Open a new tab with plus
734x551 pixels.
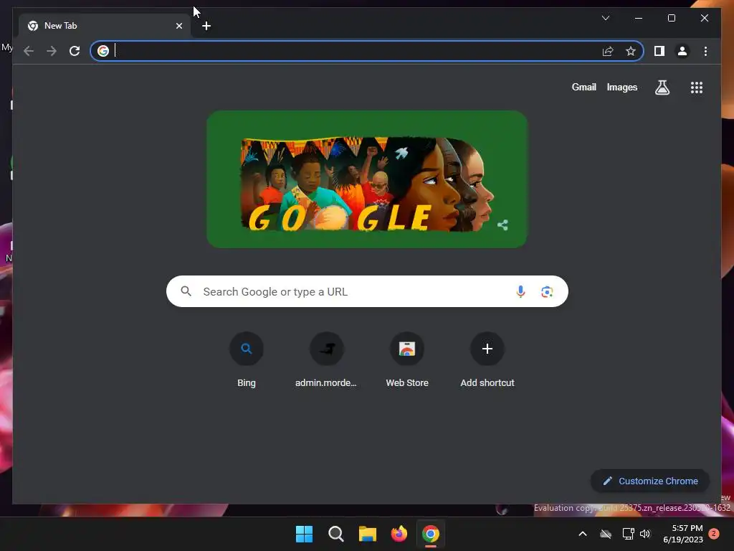[206, 26]
